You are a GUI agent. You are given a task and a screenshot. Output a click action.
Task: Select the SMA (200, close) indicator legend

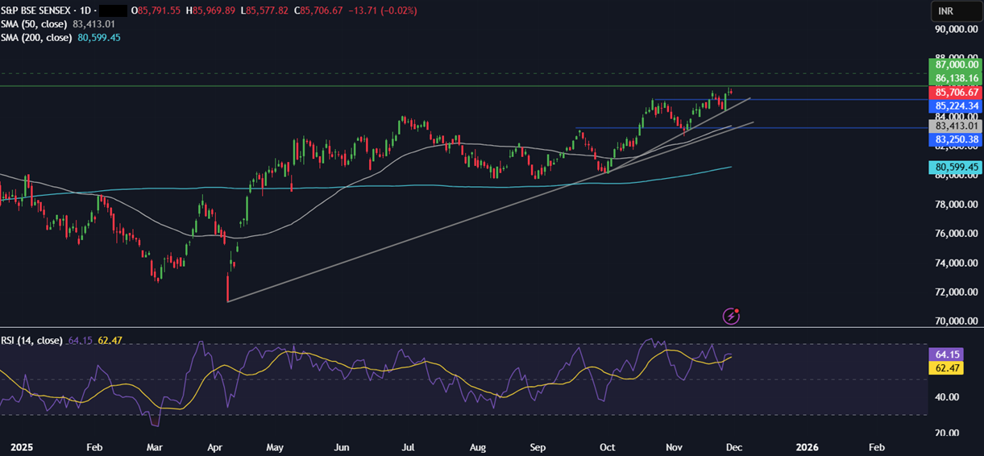pyautogui.click(x=38, y=38)
